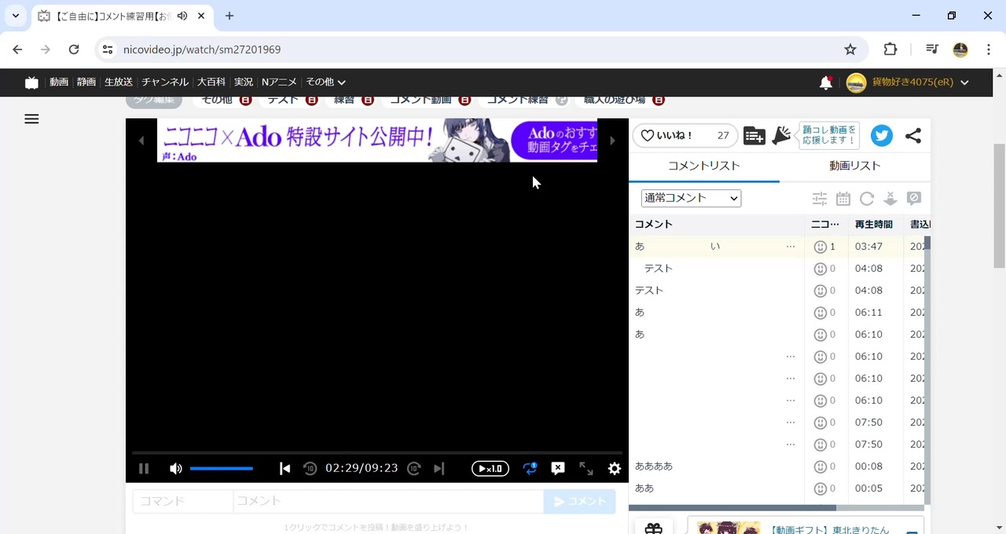Adjust the volume slider
Image resolution: width=1006 pixels, height=534 pixels.
(x=221, y=468)
